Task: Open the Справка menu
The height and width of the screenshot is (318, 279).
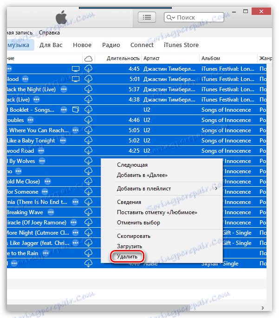Action: [49, 33]
